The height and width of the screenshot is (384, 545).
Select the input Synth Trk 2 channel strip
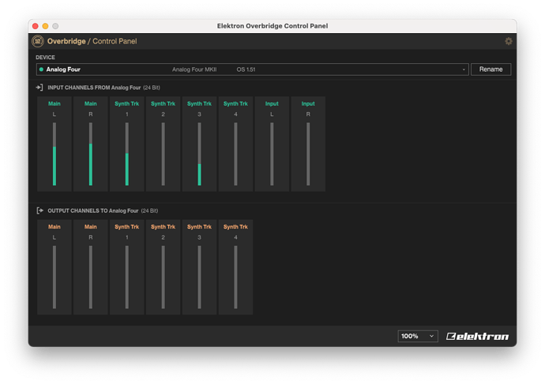pyautogui.click(x=163, y=144)
